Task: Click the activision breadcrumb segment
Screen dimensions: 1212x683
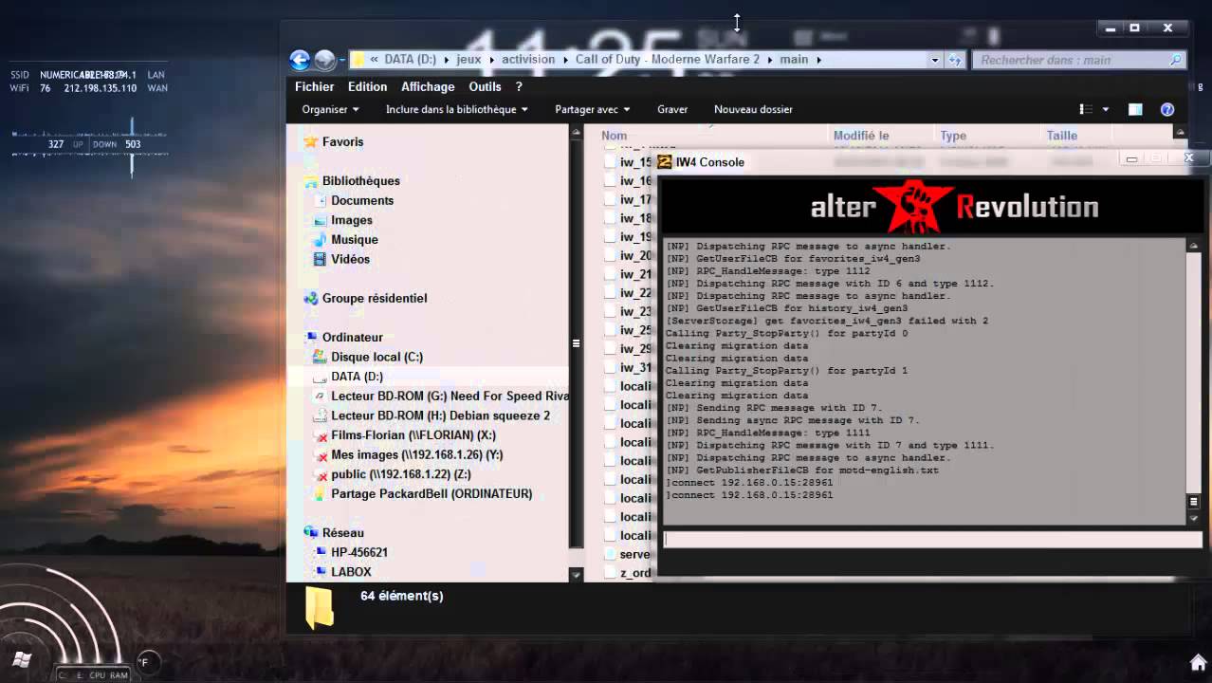Action: [x=528, y=60]
